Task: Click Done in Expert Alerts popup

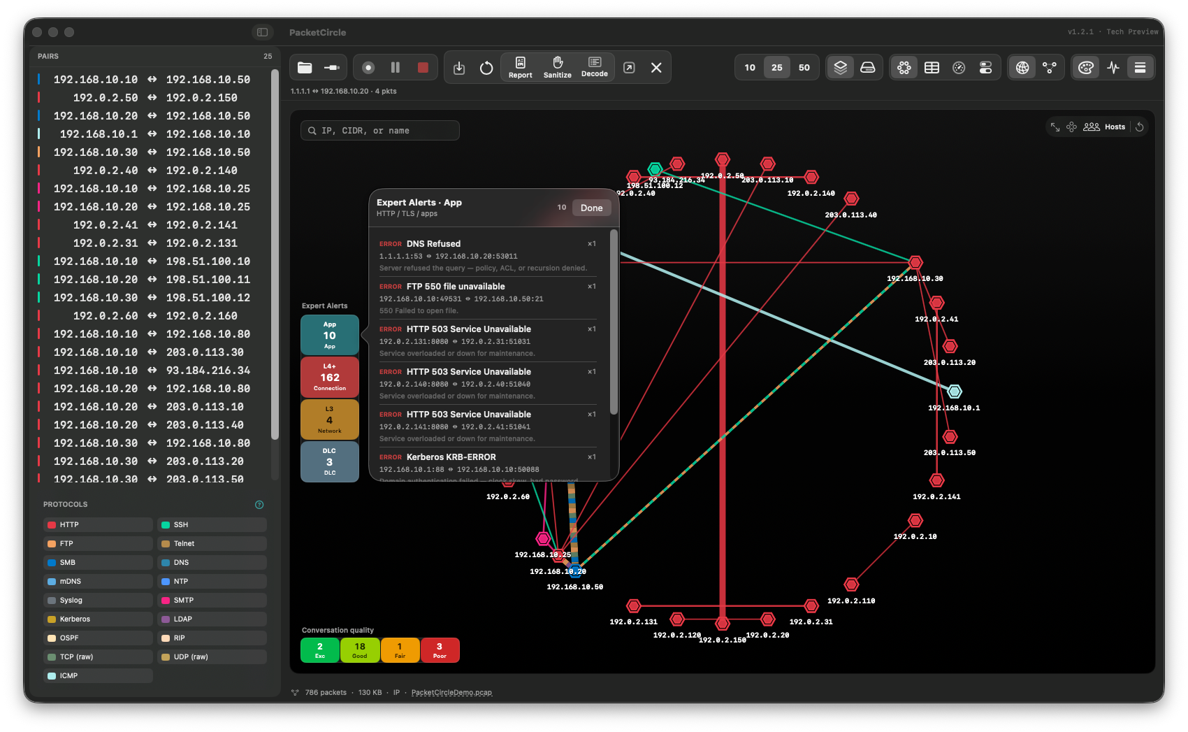Action: click(x=592, y=208)
